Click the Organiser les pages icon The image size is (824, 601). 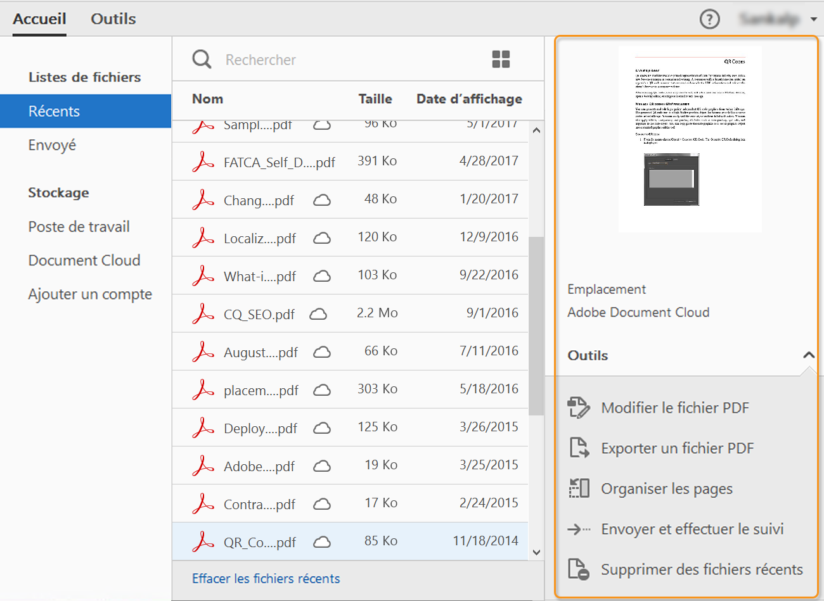(x=578, y=488)
